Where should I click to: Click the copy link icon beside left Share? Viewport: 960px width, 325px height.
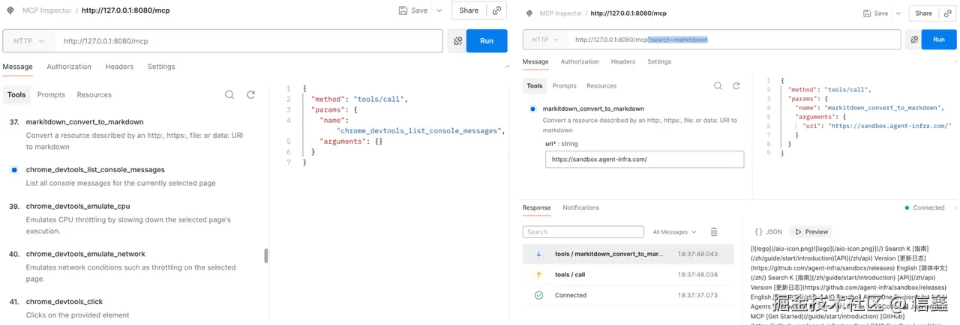[x=496, y=10]
